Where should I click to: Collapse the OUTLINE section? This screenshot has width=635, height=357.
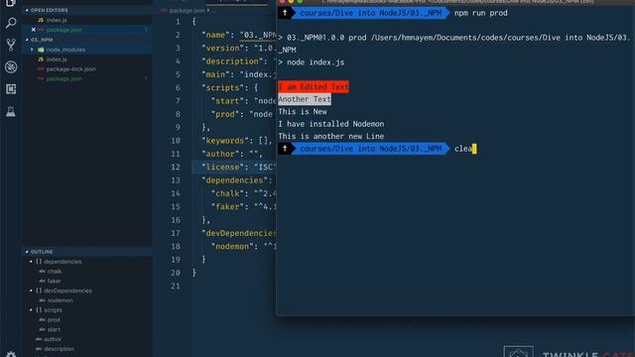point(42,252)
